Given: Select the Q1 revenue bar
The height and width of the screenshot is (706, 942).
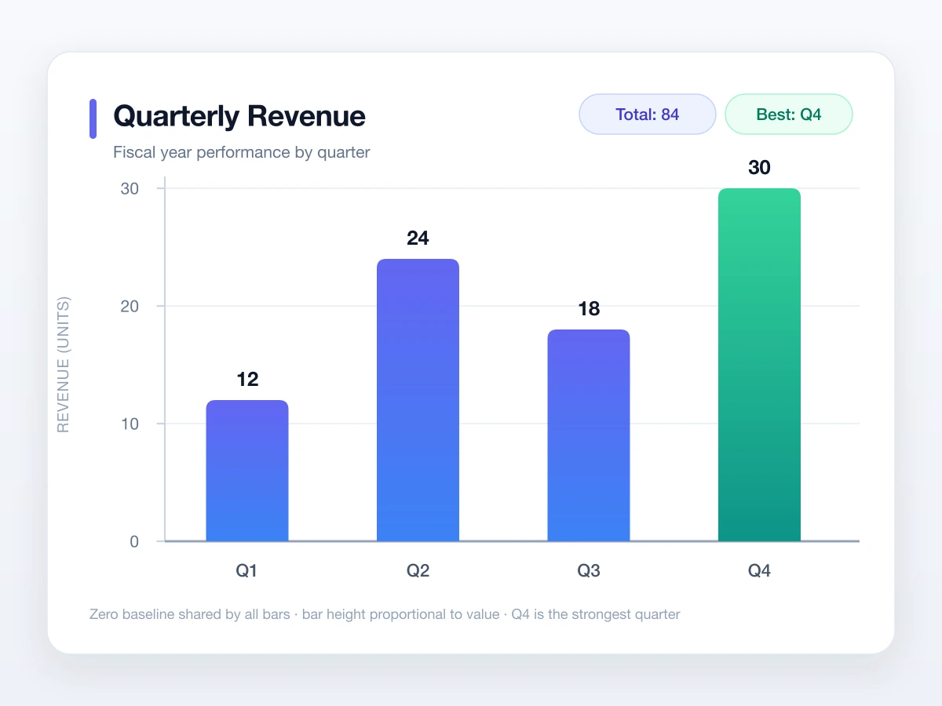Looking at the screenshot, I should click(247, 471).
